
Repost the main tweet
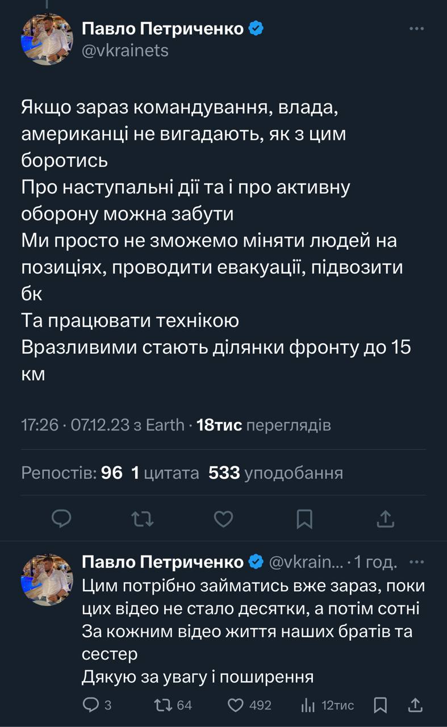[x=143, y=518]
